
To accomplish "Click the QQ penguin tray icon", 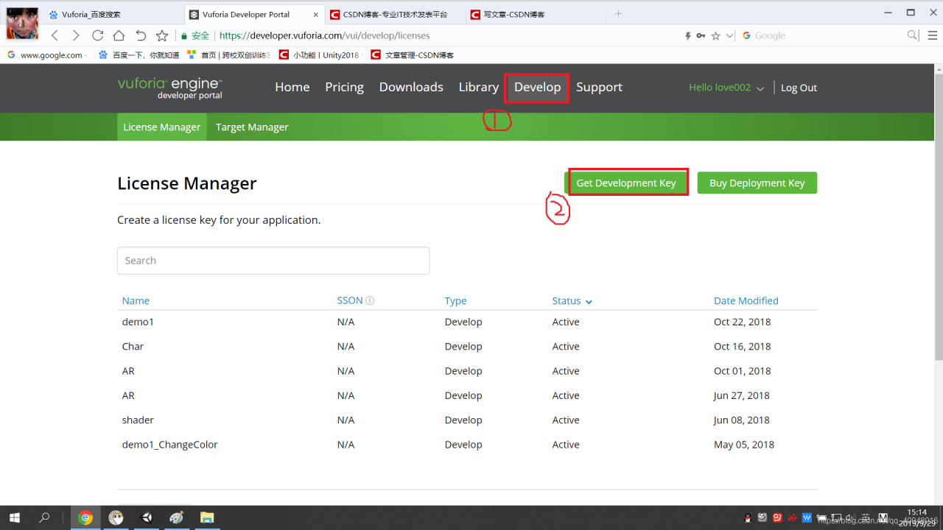I will click(748, 517).
